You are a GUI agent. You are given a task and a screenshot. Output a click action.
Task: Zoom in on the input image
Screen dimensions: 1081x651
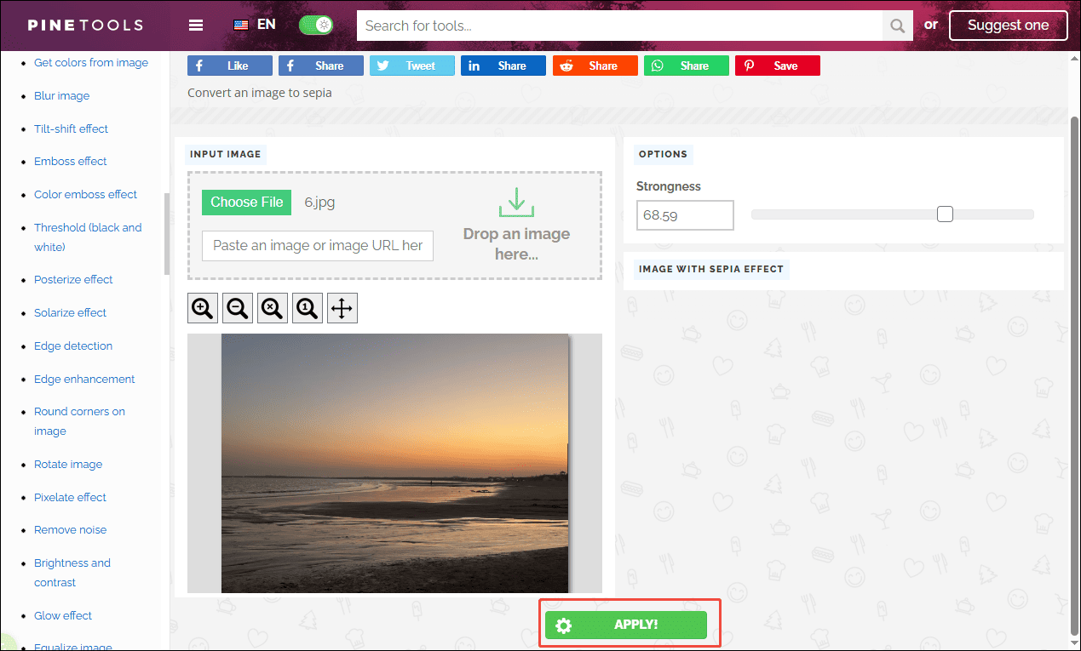click(x=202, y=307)
